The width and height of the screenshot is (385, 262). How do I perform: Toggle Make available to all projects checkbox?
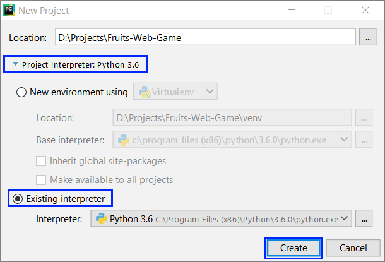[42, 179]
